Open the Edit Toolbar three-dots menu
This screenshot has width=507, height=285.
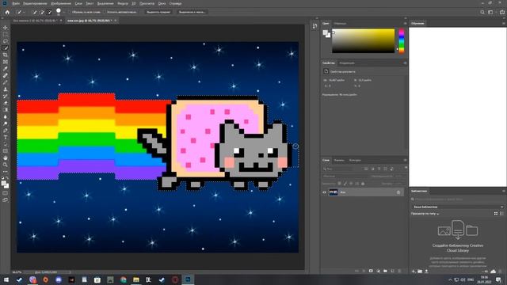pyautogui.click(x=6, y=172)
